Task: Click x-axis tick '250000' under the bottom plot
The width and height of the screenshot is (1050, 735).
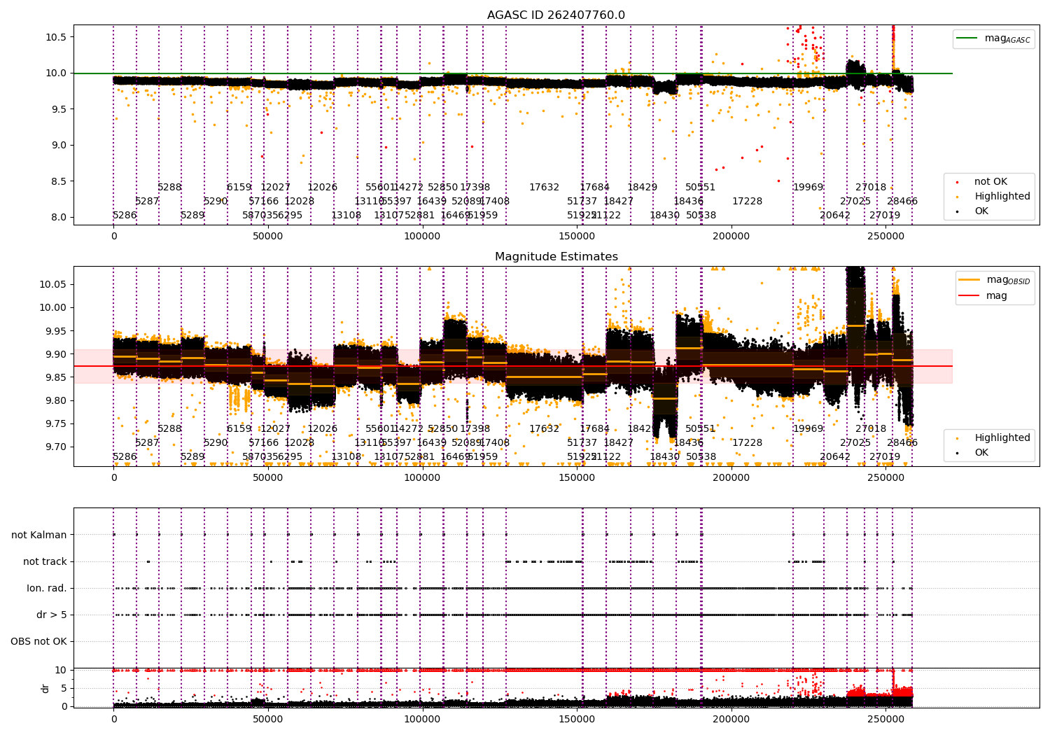Action: [x=885, y=719]
